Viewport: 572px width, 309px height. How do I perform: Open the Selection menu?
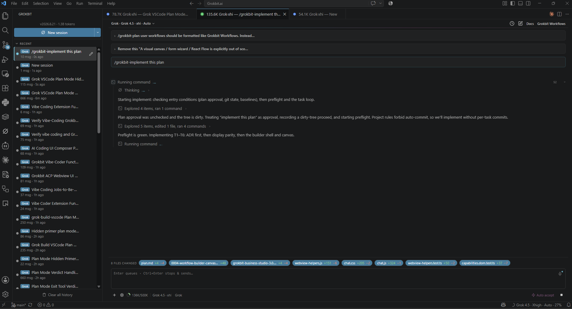pos(41,3)
